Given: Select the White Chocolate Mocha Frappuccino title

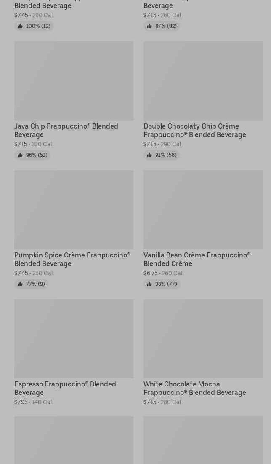Looking at the screenshot, I should pyautogui.click(x=194, y=388).
